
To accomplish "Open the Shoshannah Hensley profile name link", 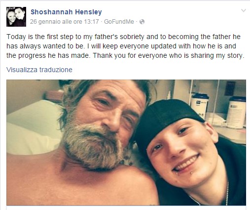I will tap(66, 12).
